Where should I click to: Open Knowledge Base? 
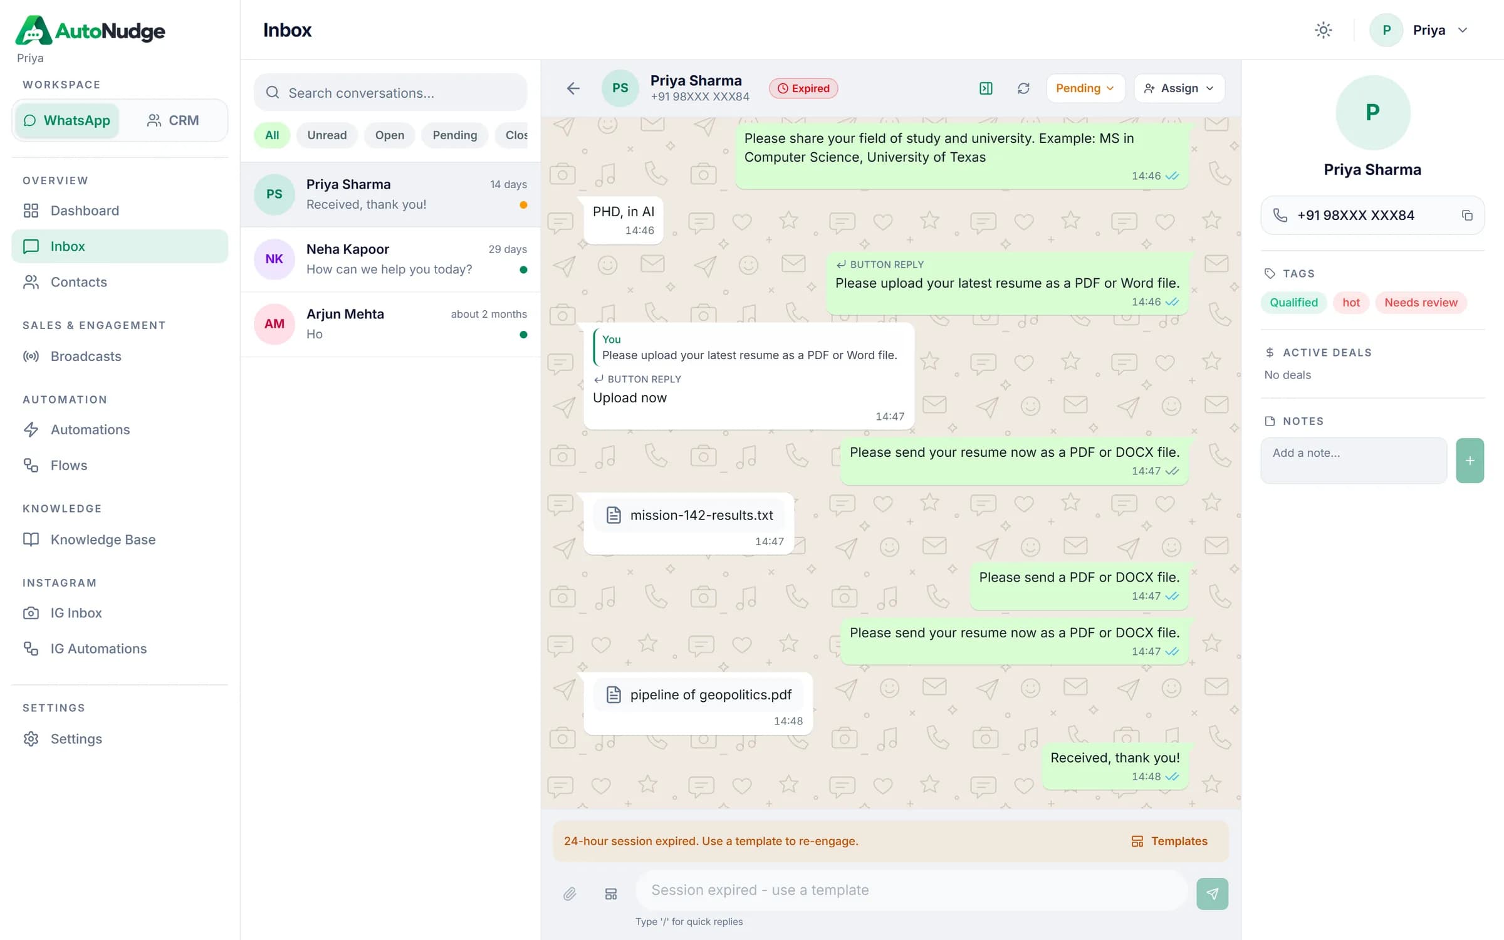[120, 540]
